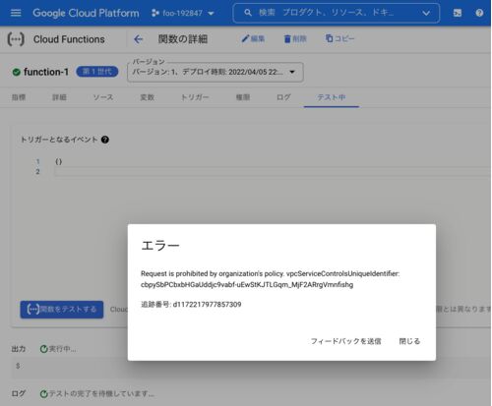Click the Google Cloud Platform logo text
This screenshot has height=406, width=492.
coord(86,13)
